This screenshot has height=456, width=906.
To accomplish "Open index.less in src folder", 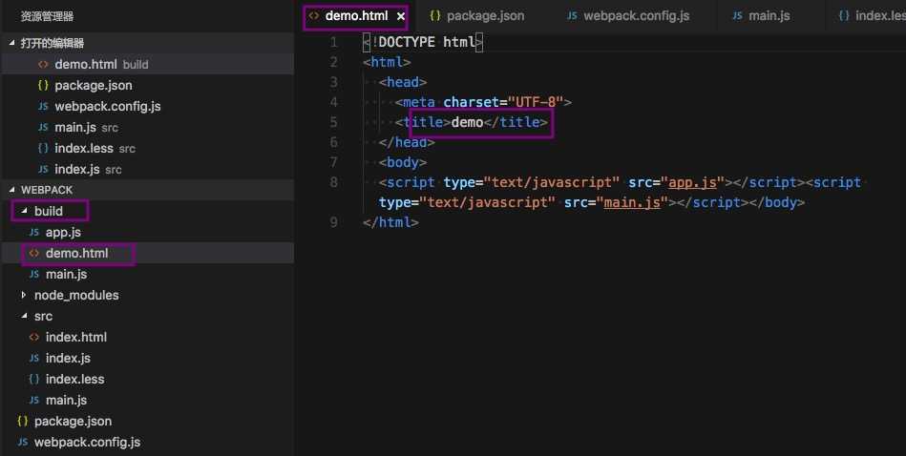I will click(147, 380).
